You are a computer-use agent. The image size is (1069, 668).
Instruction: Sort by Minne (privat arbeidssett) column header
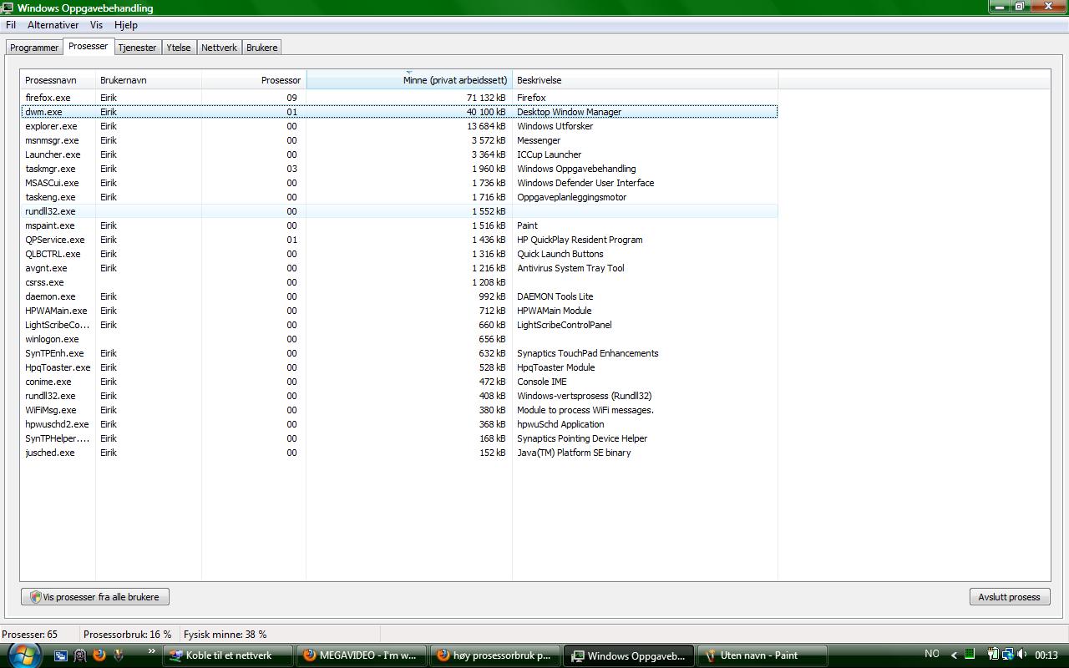point(409,80)
